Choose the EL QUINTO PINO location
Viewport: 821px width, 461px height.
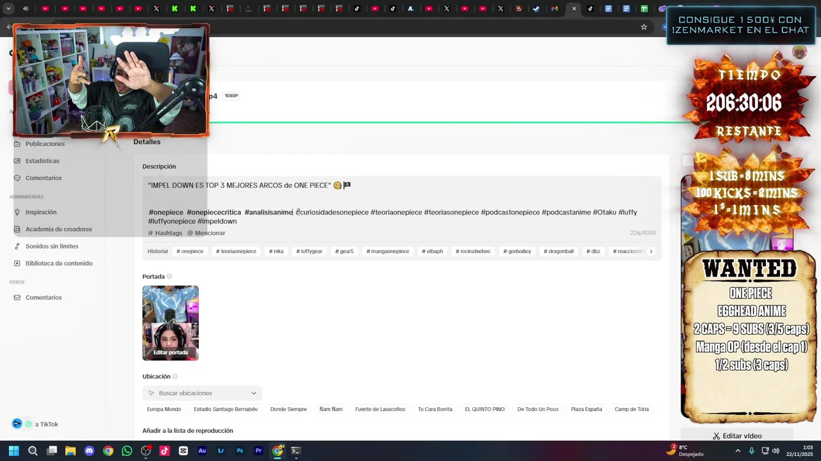point(485,409)
